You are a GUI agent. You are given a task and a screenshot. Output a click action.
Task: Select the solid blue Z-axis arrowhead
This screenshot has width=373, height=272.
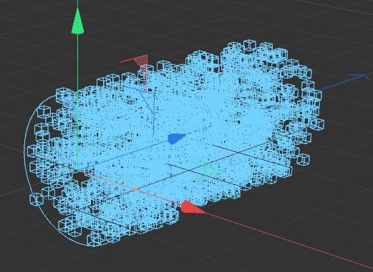[177, 138]
